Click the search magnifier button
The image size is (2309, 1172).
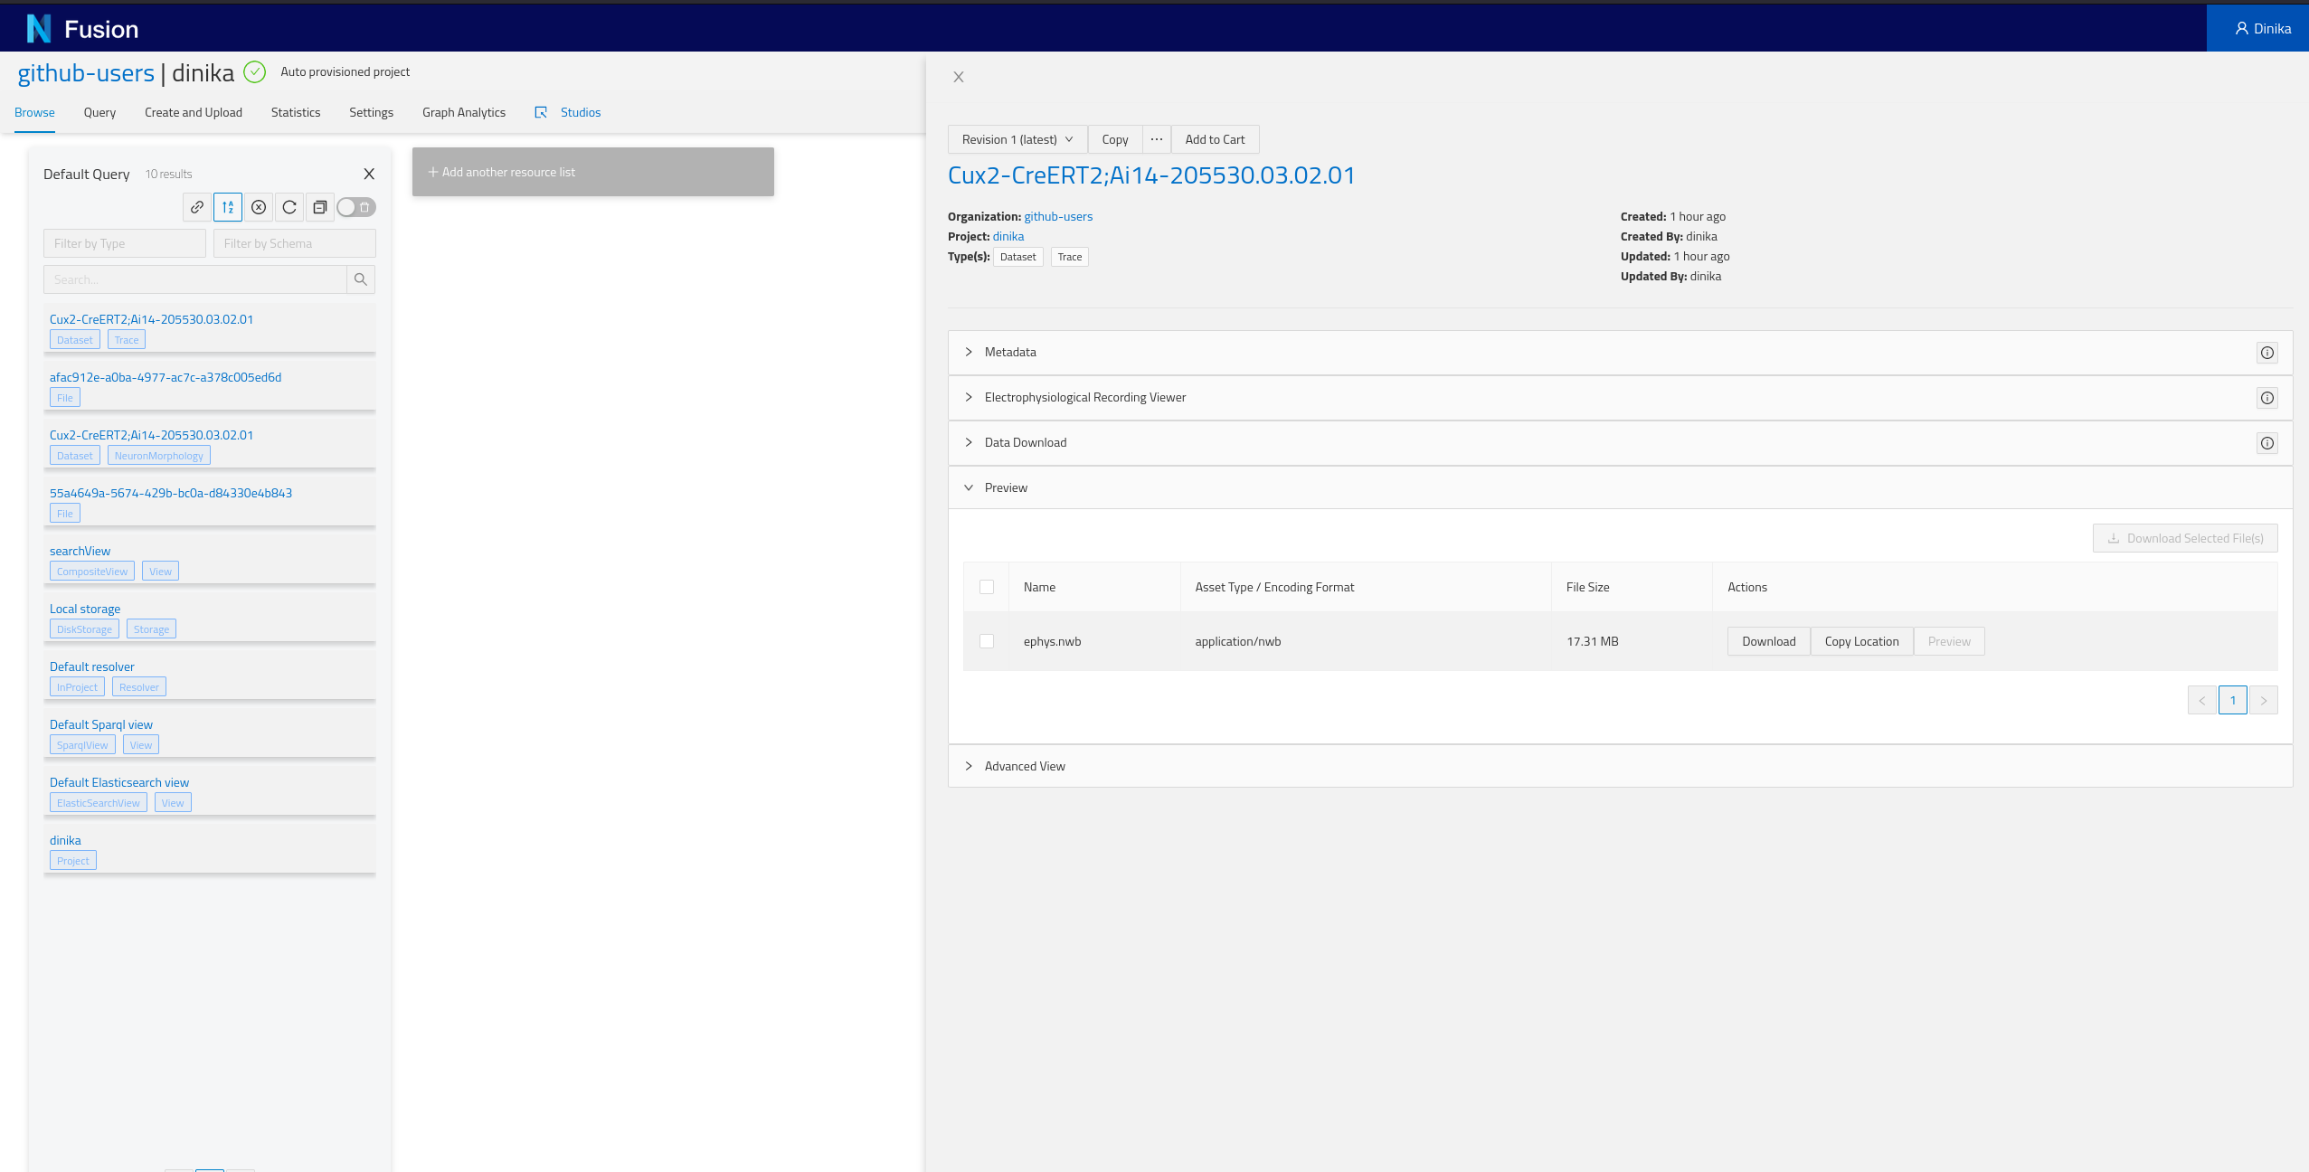[x=361, y=279]
